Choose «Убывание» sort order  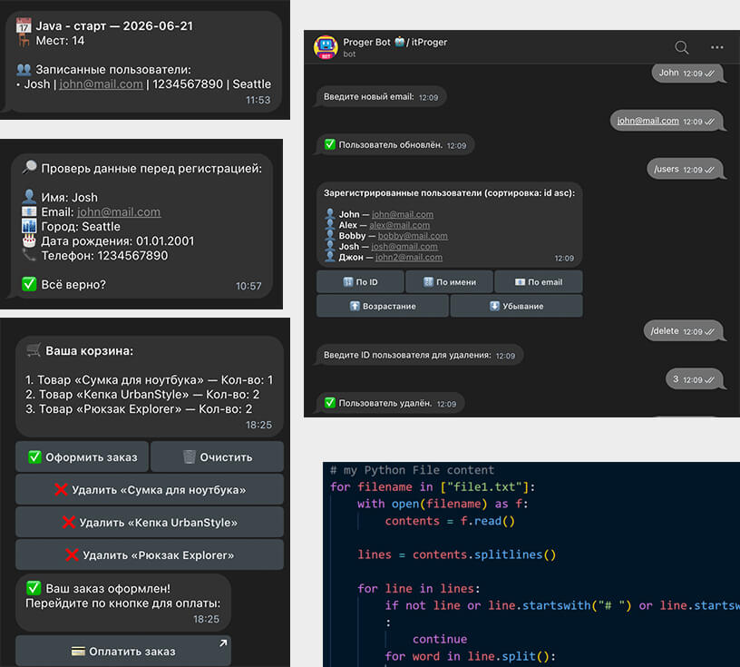coord(516,306)
